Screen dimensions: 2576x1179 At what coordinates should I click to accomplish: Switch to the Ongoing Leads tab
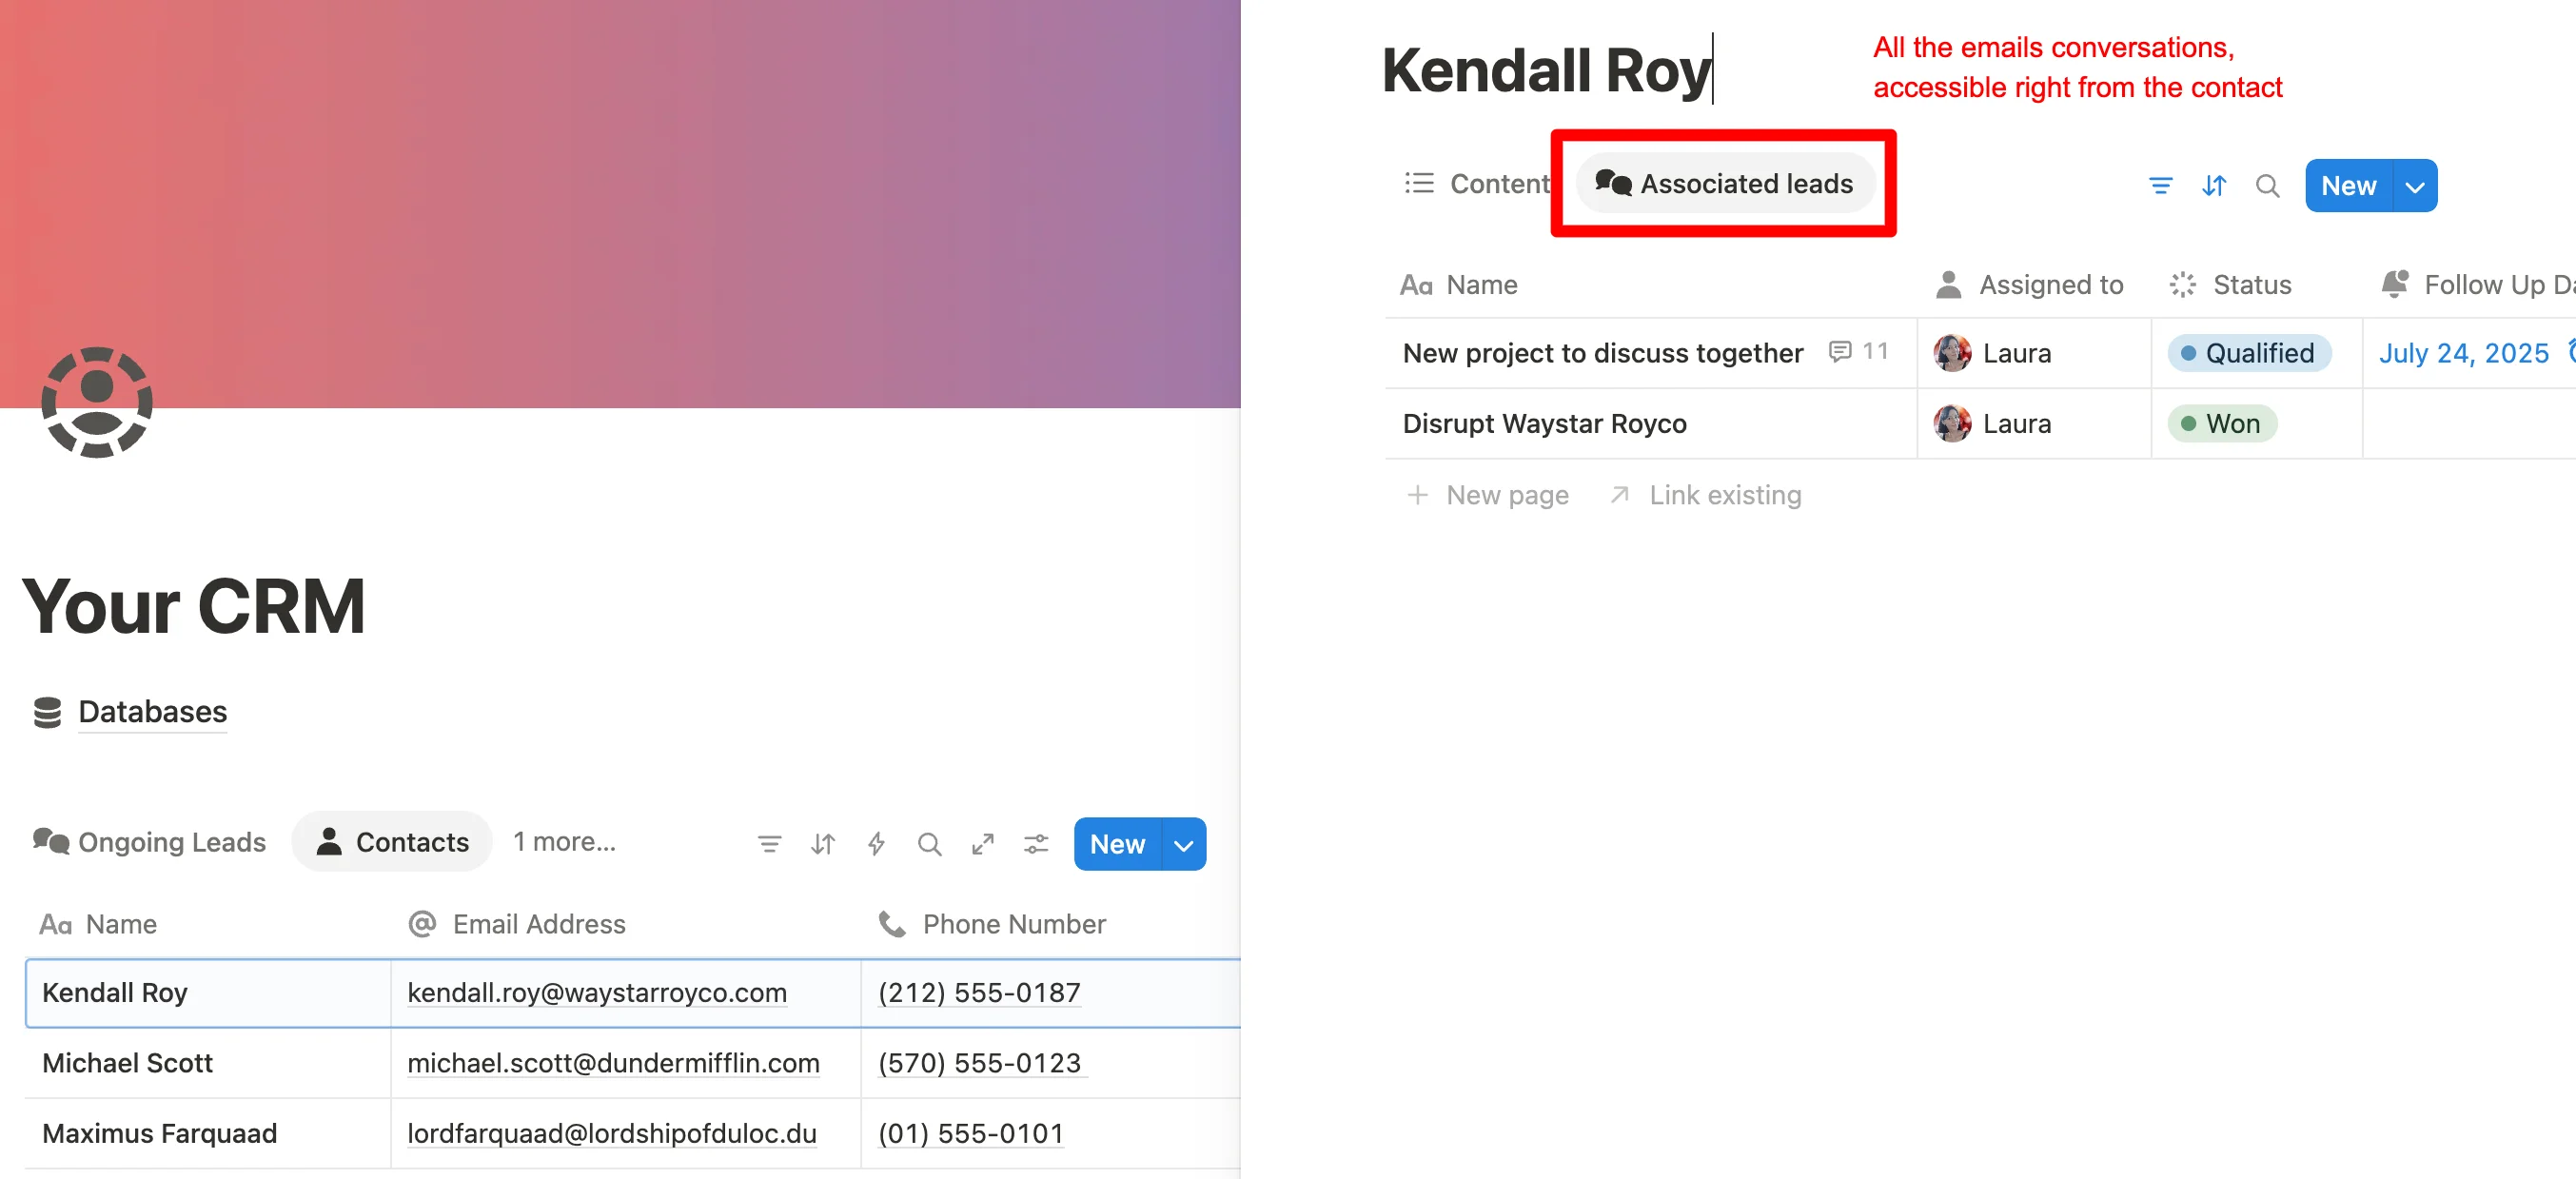150,842
